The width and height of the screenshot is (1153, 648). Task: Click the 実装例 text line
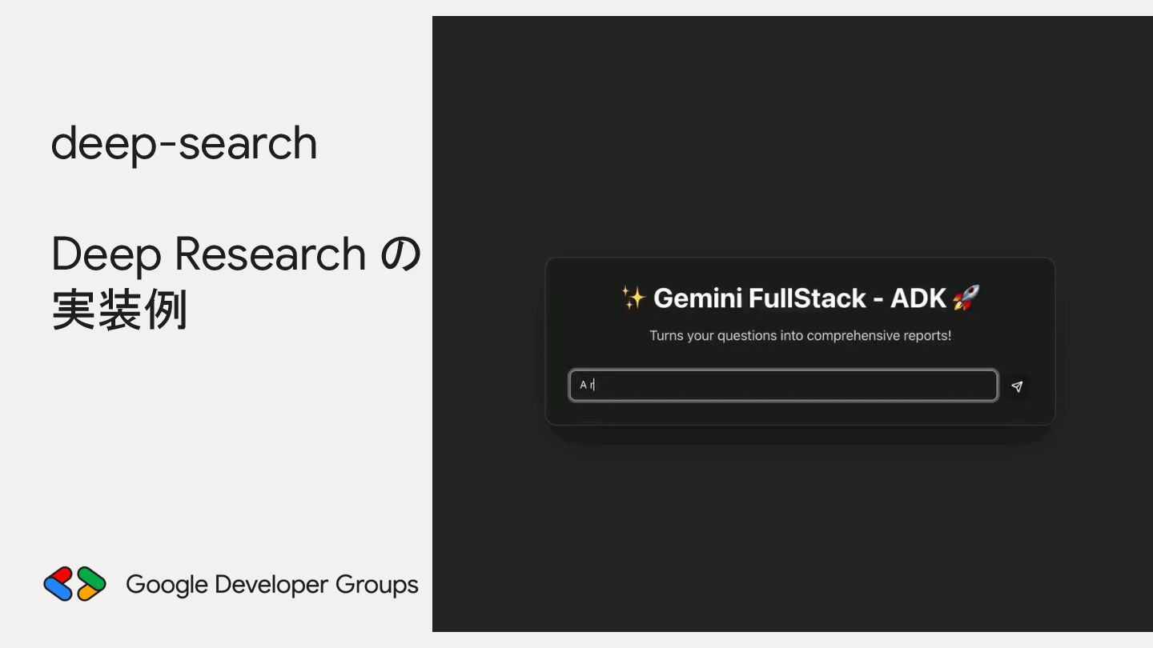pyautogui.click(x=119, y=310)
